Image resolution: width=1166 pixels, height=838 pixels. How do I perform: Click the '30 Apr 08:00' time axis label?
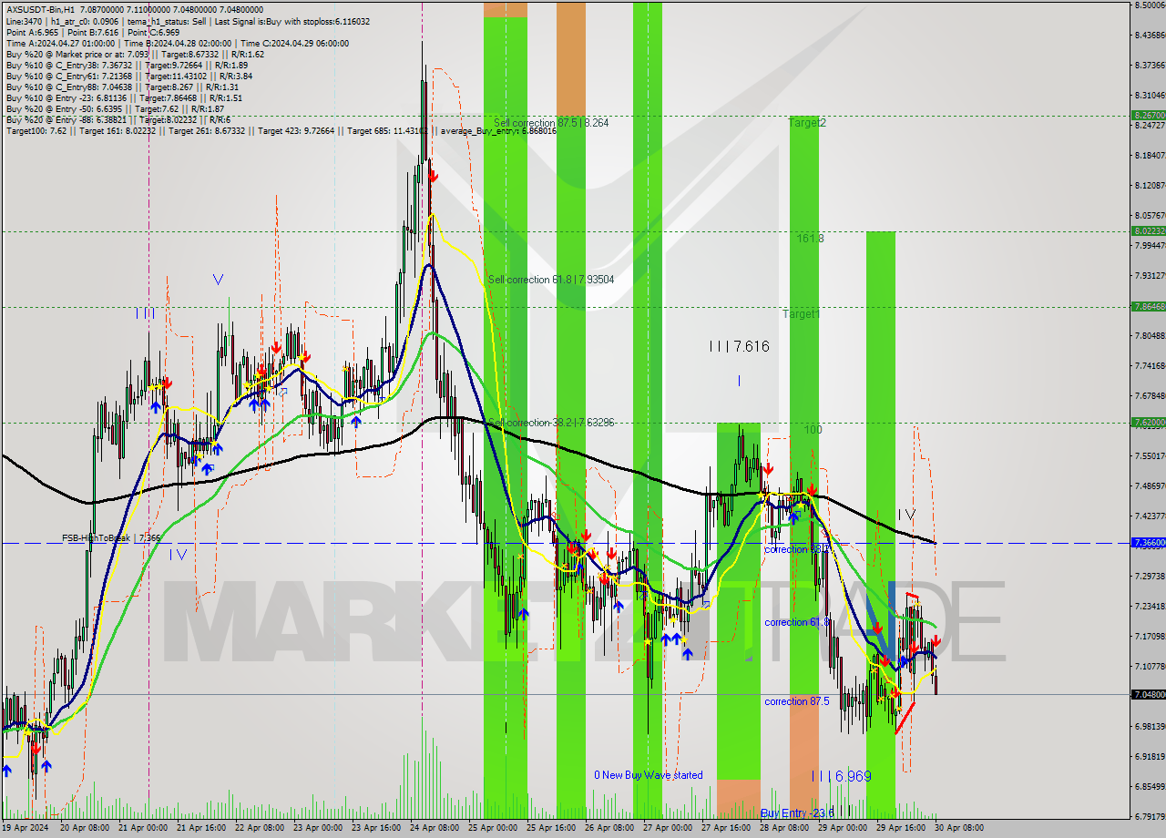pos(959,828)
